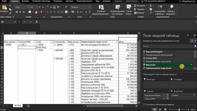Open the Код организации column filter dropdown

point(16,42)
